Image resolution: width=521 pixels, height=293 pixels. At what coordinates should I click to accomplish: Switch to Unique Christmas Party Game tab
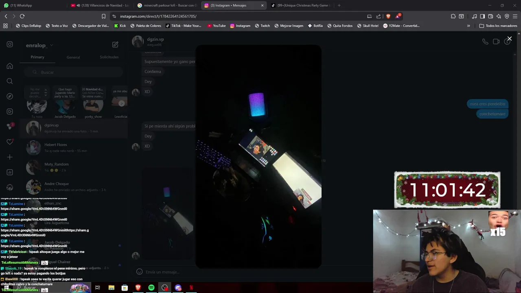point(300,5)
